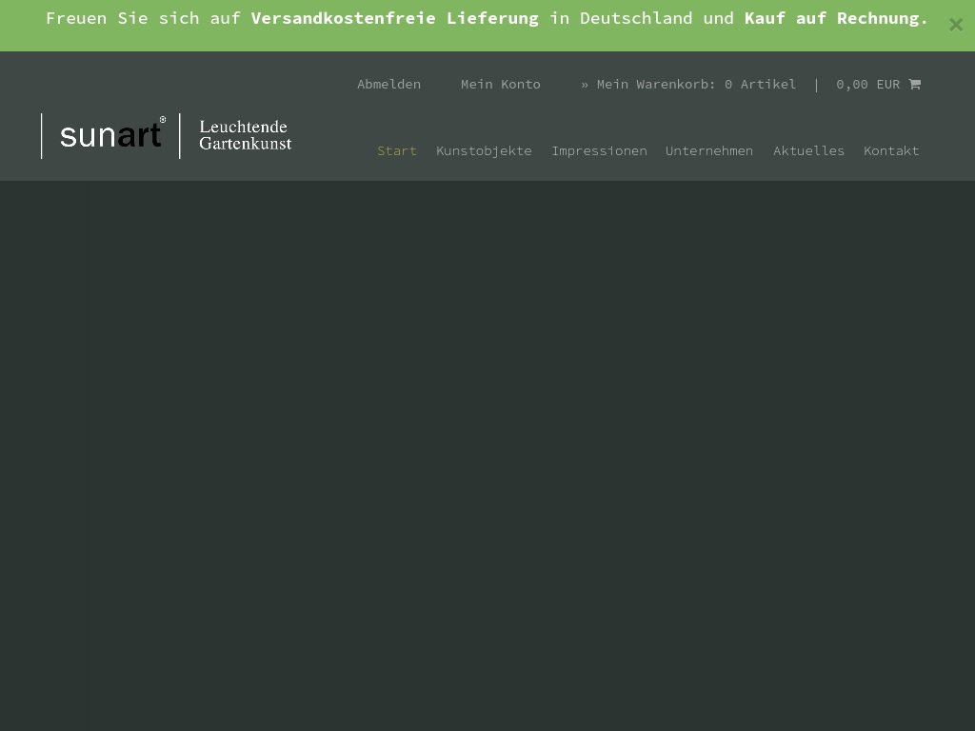Close the green shipping announcement banner
Viewport: 975px width, 731px height.
955,26
